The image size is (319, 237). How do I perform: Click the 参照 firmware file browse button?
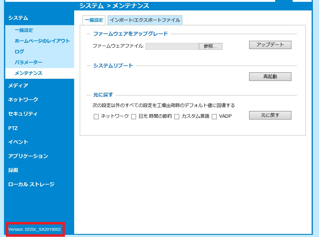coord(211,46)
